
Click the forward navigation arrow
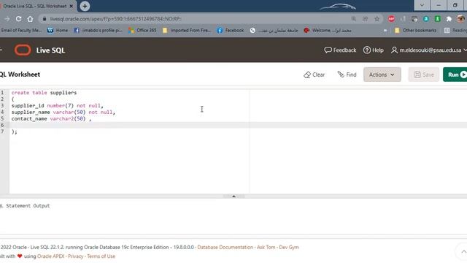[7, 19]
